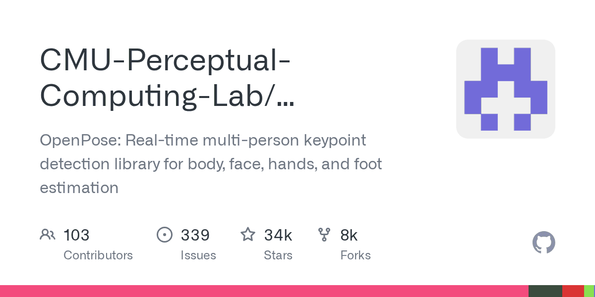The width and height of the screenshot is (595, 297).
Task: Select the 8k forks count
Action: [349, 235]
